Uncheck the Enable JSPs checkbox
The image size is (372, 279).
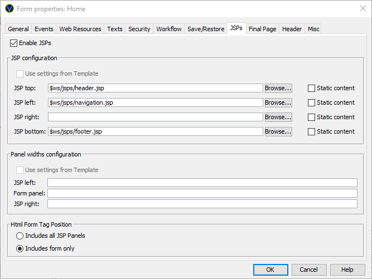click(14, 43)
